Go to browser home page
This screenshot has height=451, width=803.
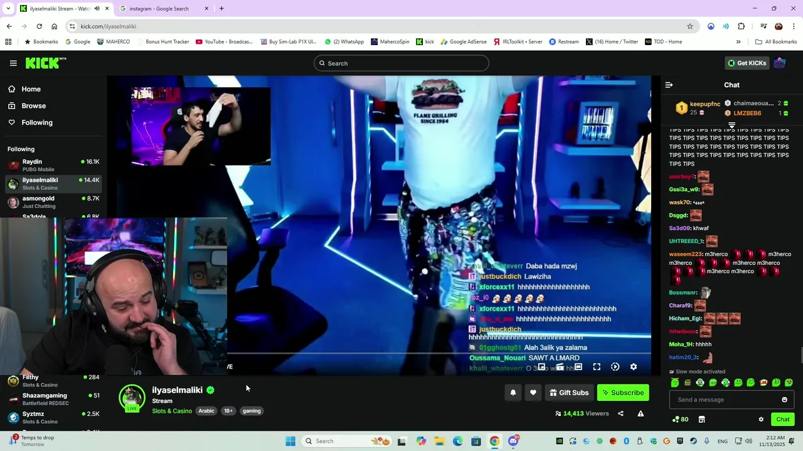click(54, 26)
